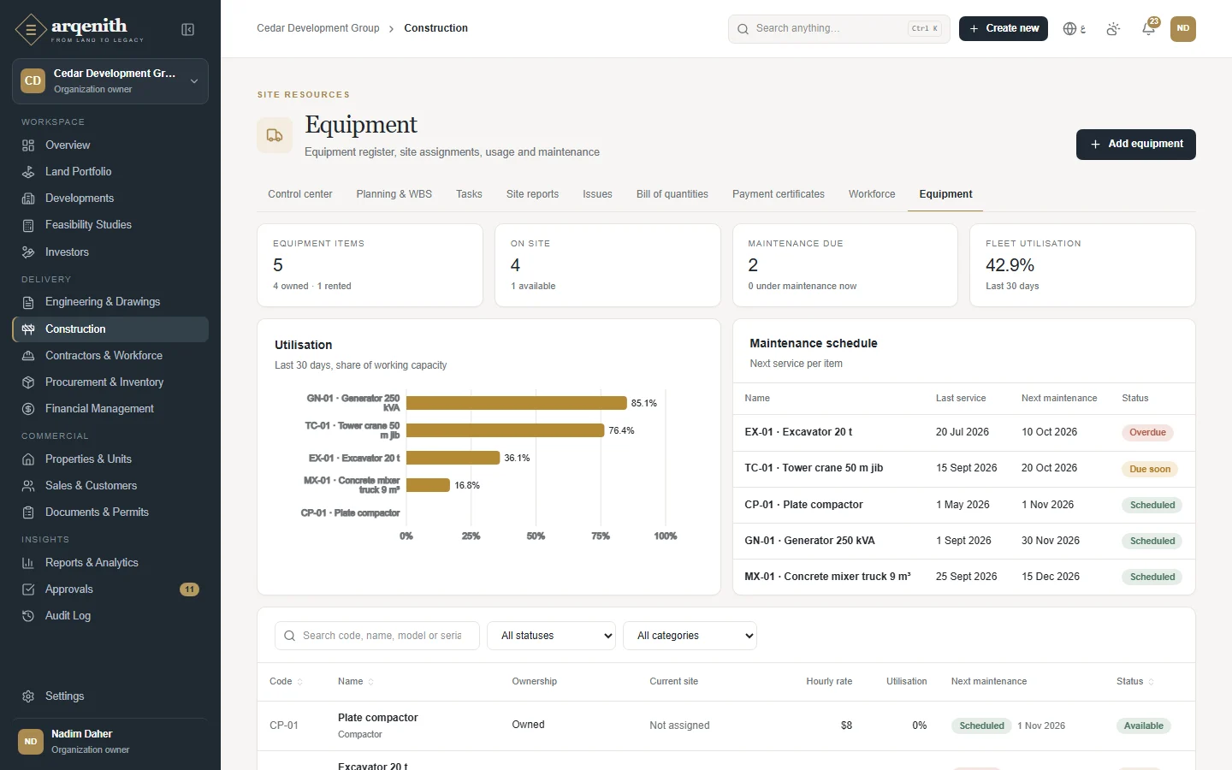Screen dimensions: 1232x770
Task: Click the Investors sidebar icon
Action: pyautogui.click(x=28, y=252)
